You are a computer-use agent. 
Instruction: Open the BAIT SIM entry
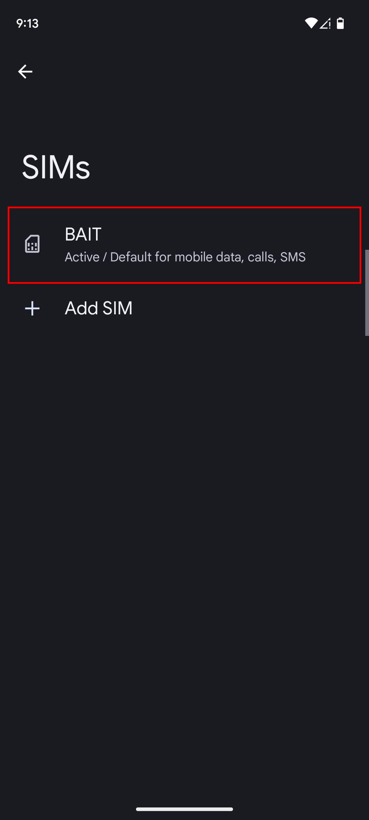coord(184,245)
